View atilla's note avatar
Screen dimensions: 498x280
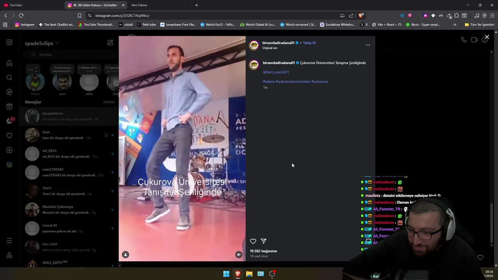(x=89, y=82)
